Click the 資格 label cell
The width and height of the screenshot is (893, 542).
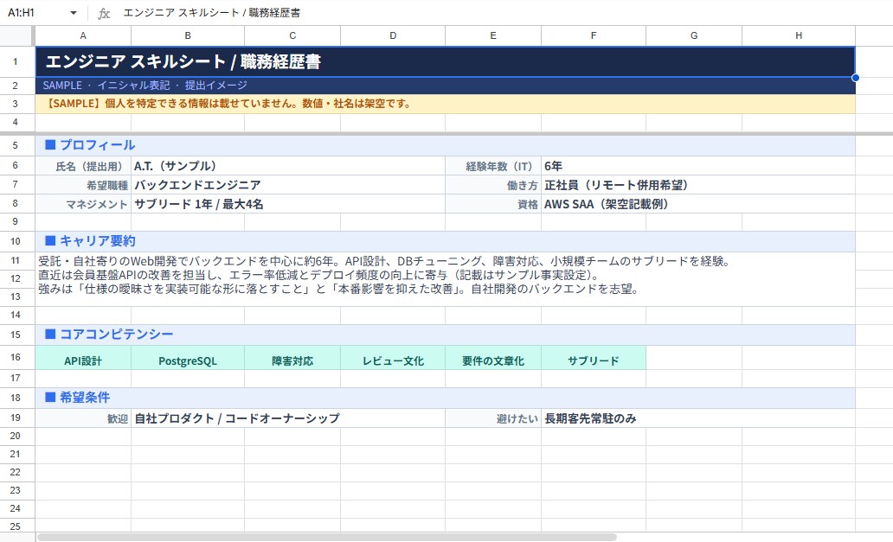[x=493, y=204]
